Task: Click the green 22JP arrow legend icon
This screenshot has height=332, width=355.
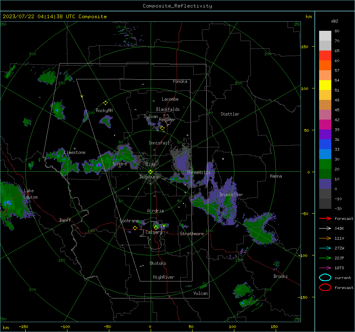Action: pos(325,258)
